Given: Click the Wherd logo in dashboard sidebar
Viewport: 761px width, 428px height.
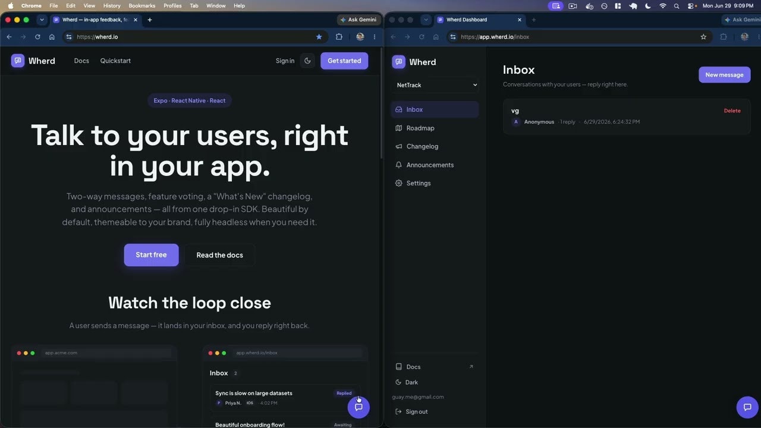Looking at the screenshot, I should coord(414,62).
